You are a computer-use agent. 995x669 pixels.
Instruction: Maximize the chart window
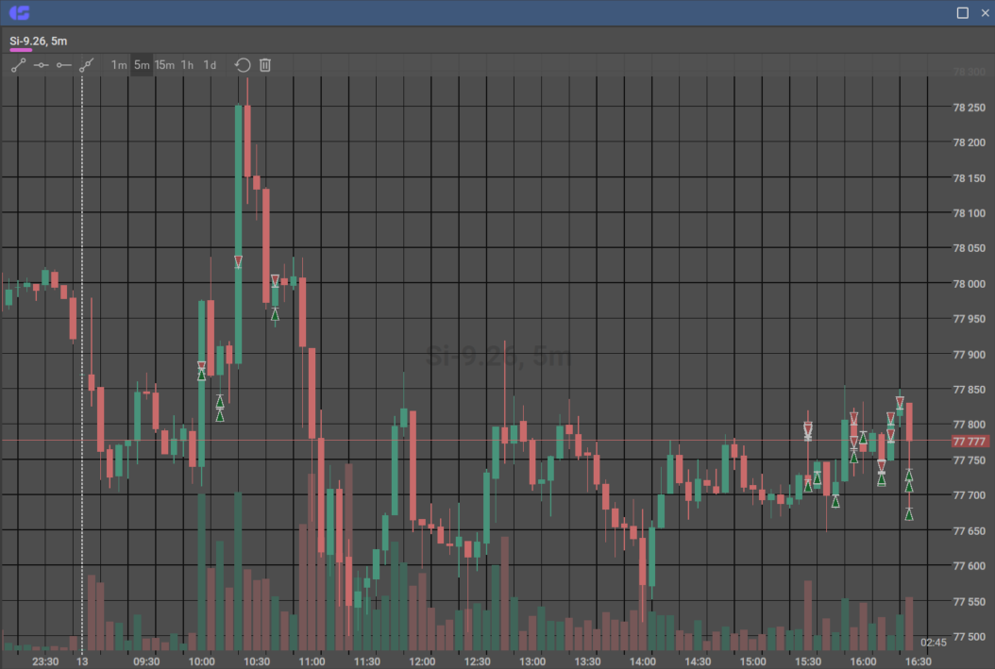(963, 12)
